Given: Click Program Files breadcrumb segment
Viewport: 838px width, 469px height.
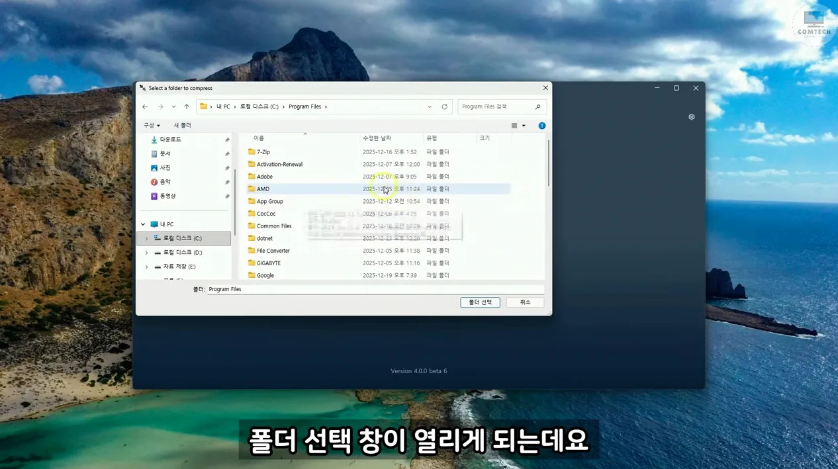Looking at the screenshot, I should [304, 107].
